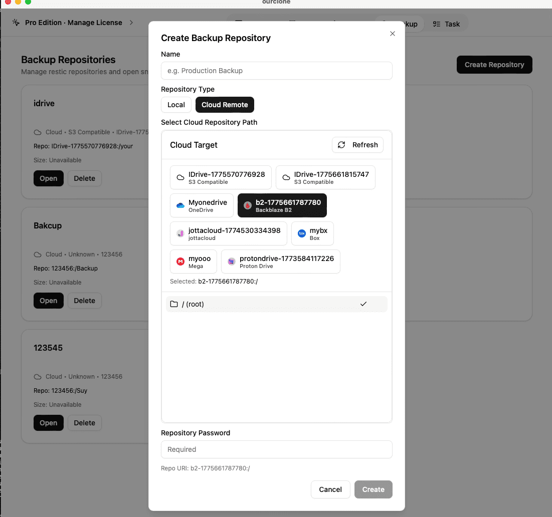Screen dimensions: 552x517
Task: Toggle the checkmark on the root path row
Action: point(364,304)
